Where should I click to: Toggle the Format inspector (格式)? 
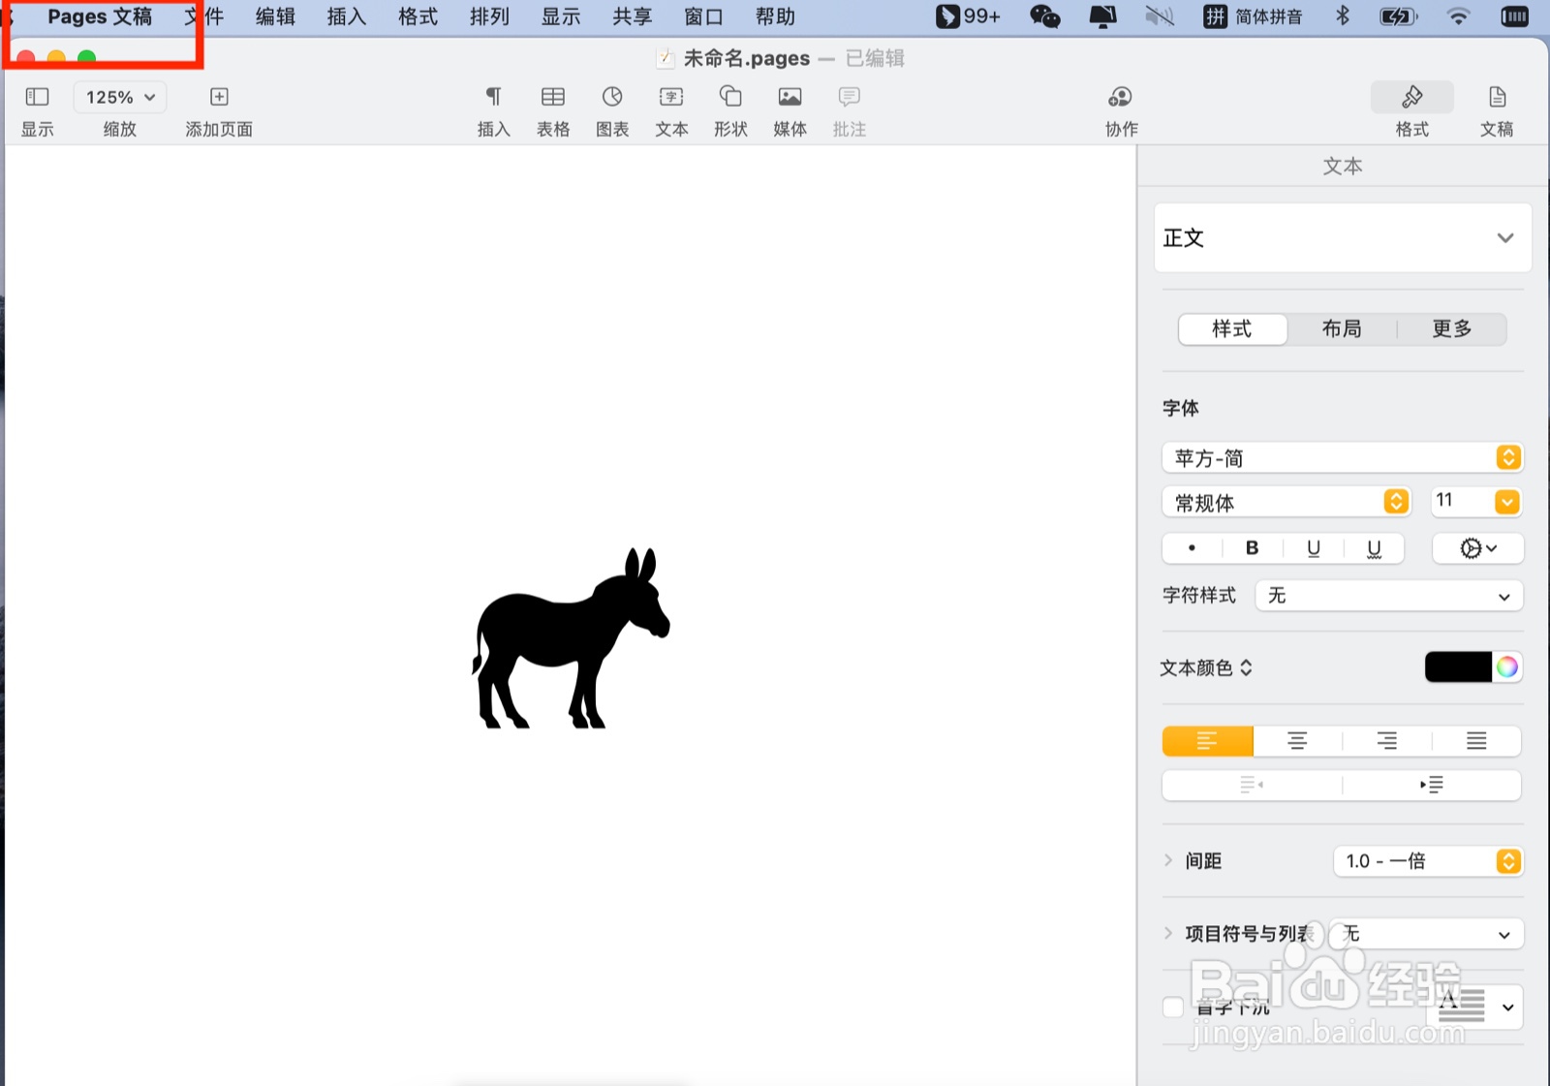pos(1411,97)
